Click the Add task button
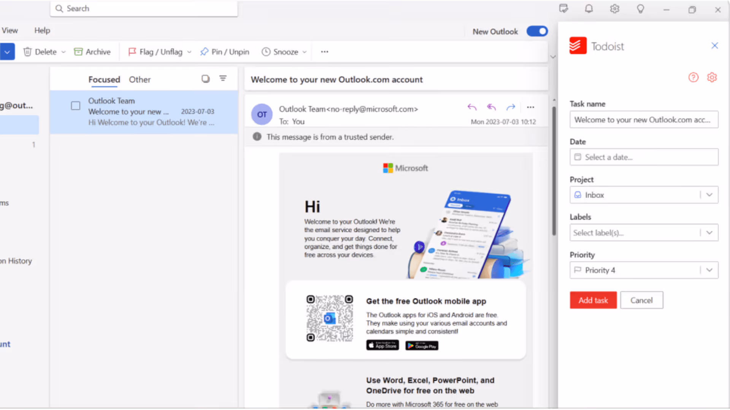This screenshot has height=410, width=730. [x=593, y=300]
